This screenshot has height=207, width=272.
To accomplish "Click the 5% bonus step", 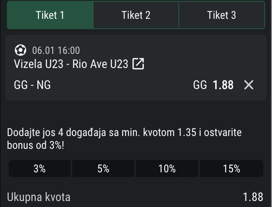I will [103, 169].
